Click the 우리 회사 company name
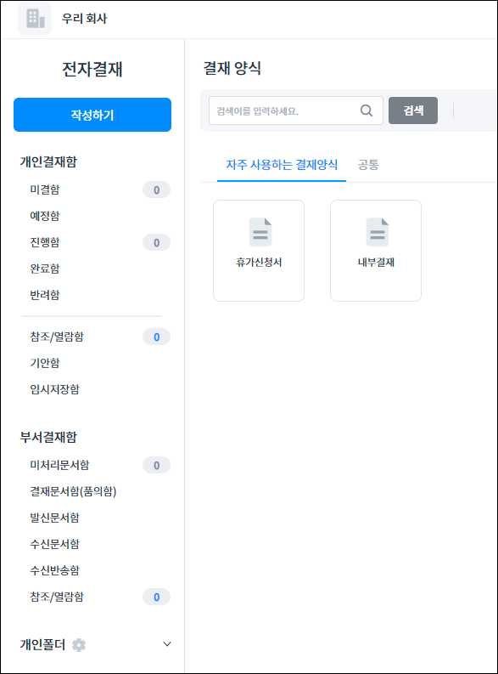 pos(84,19)
